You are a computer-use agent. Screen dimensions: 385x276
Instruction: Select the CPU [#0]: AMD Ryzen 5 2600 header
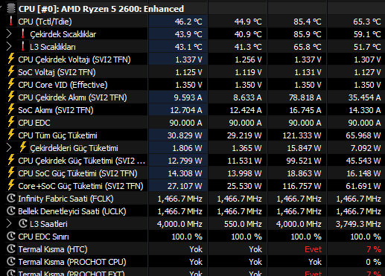click(x=101, y=9)
